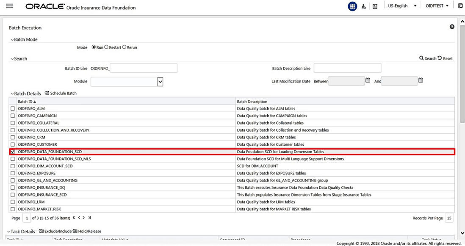Open the hamburger navigation menu

9,6
